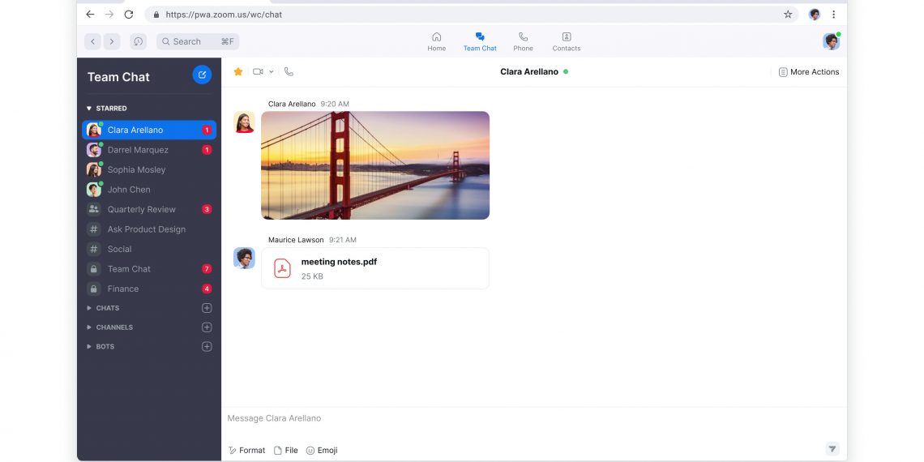
Task: Switch to the Contacts tab
Action: tap(567, 41)
